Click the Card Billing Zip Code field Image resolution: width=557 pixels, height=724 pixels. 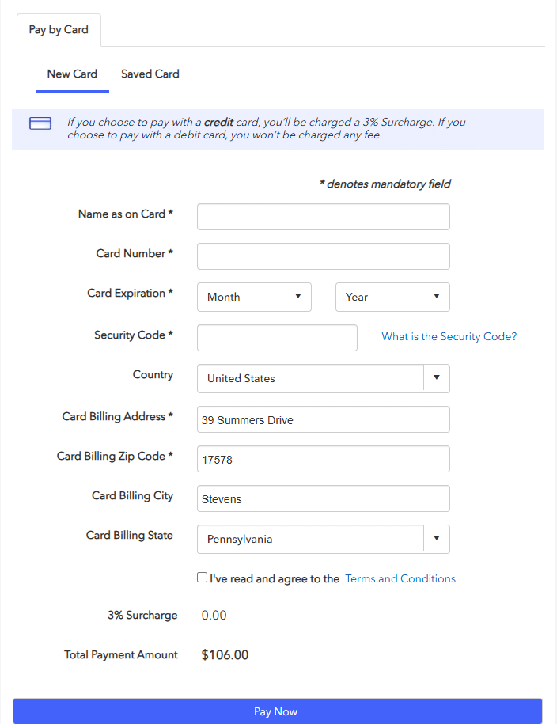pos(323,459)
